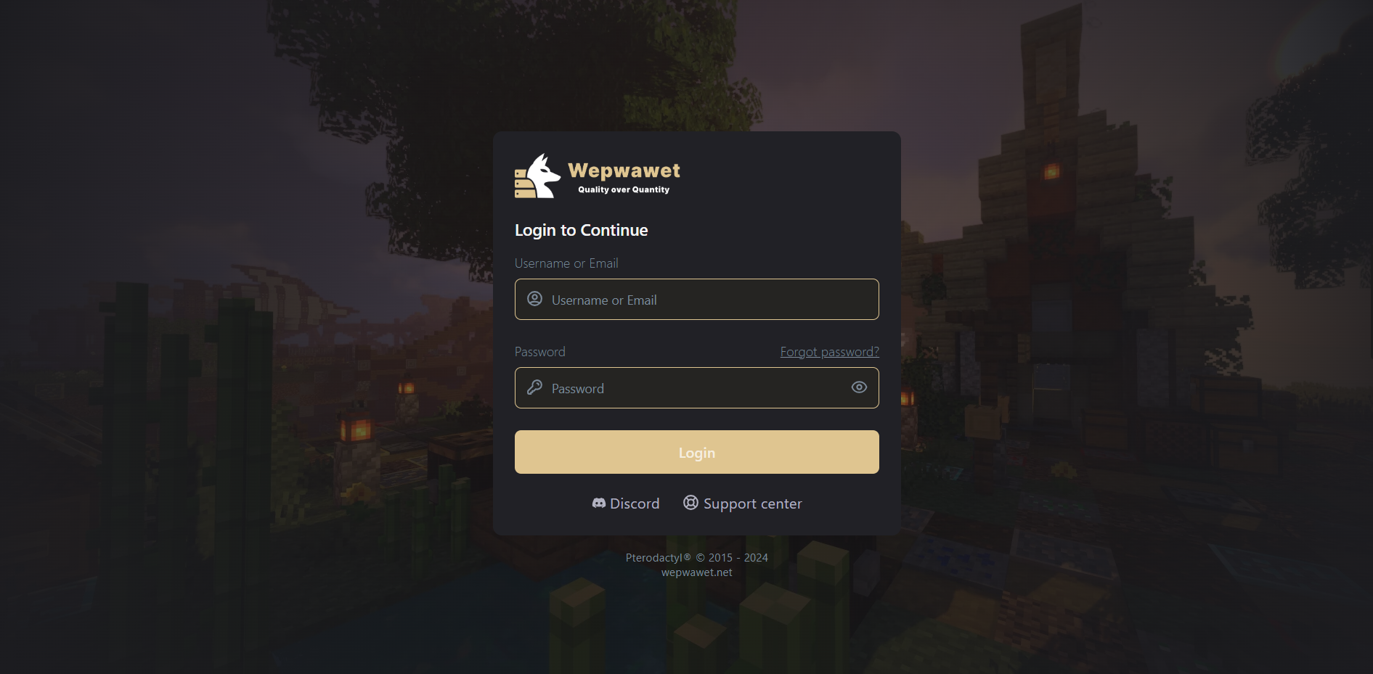Submit with the Login button
The image size is (1373, 674).
(x=697, y=452)
